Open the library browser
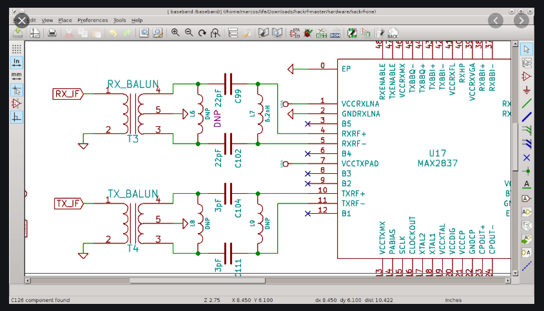Viewport: 544px width, 311px height. (277, 33)
